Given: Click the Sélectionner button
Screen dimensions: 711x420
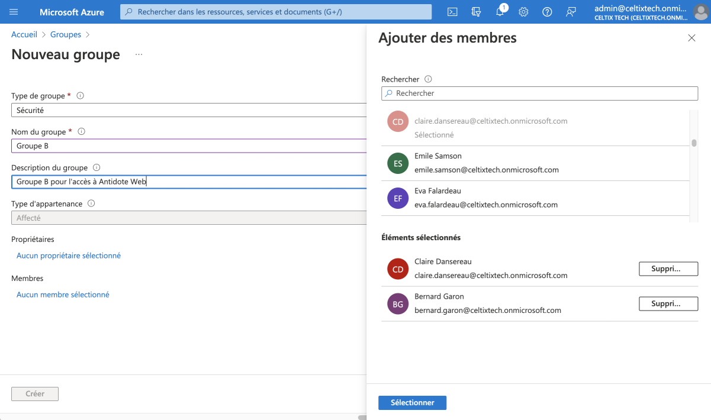Looking at the screenshot, I should [x=412, y=403].
